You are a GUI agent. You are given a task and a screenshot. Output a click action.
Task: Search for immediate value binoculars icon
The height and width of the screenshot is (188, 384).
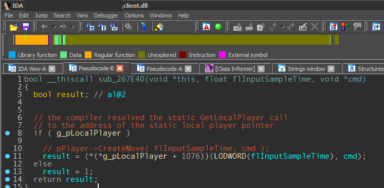click(90, 26)
